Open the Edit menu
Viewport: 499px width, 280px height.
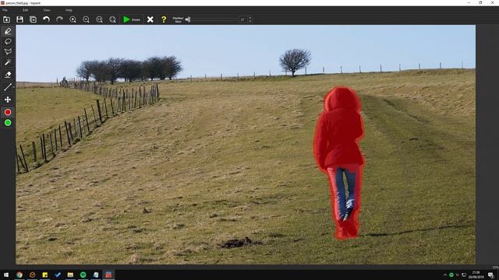(25, 10)
